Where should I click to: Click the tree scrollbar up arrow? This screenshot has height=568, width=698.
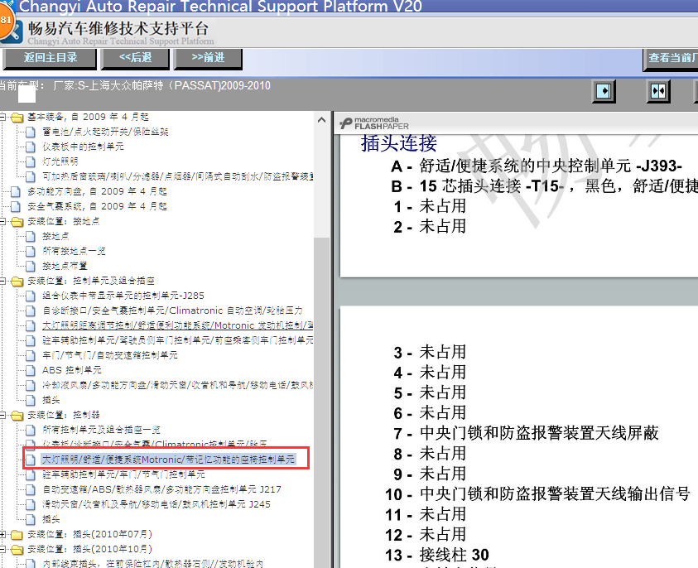click(322, 120)
